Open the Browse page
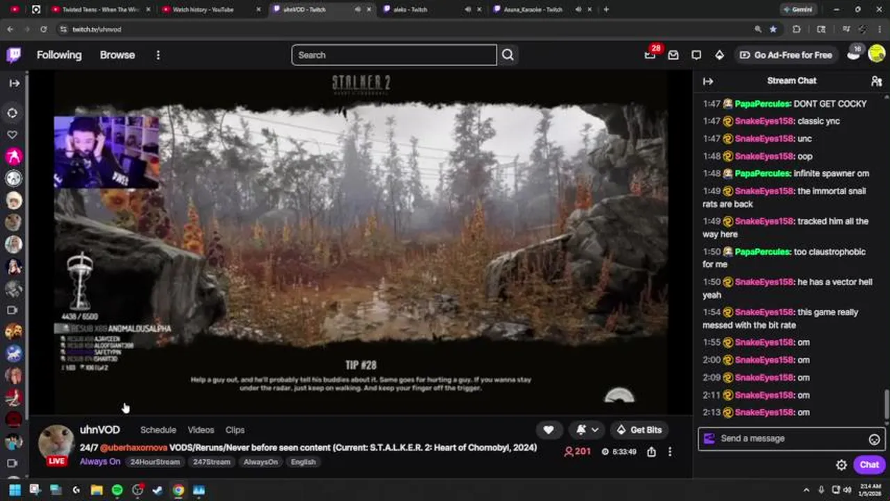890x501 pixels. click(117, 55)
